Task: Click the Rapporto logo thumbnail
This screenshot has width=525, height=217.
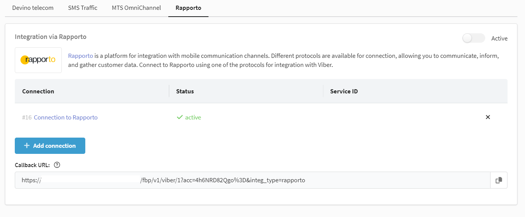Action: [38, 60]
